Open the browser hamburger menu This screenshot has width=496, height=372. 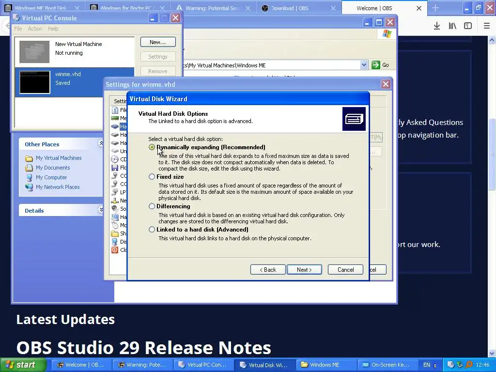click(487, 26)
